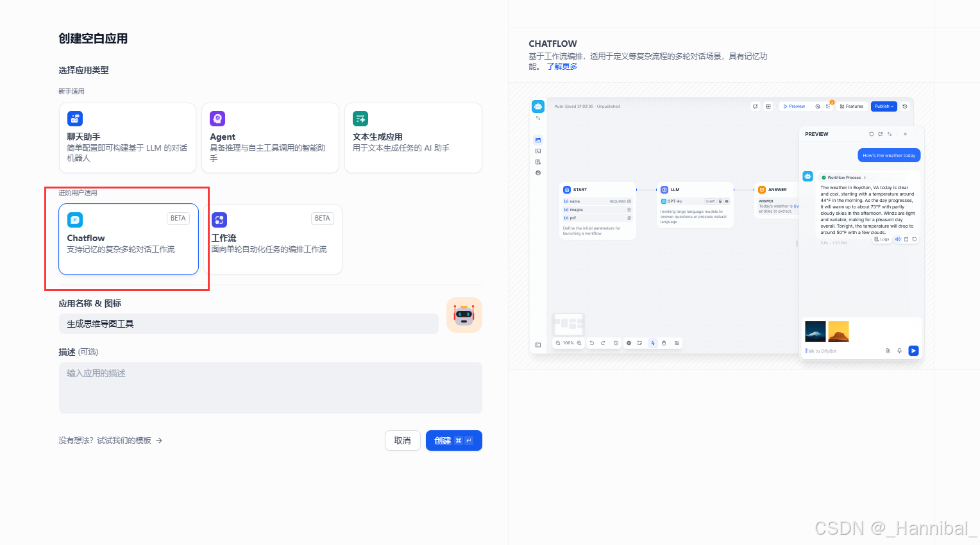Click the restart icon in PREVIEW panel header
Viewport: 980px width, 545px height.
click(x=871, y=134)
